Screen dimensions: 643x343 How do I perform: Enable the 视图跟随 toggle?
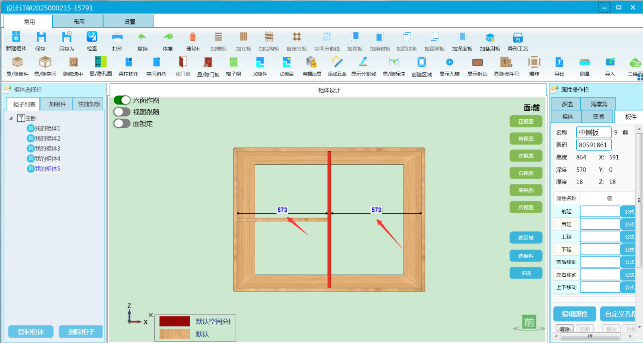click(122, 112)
